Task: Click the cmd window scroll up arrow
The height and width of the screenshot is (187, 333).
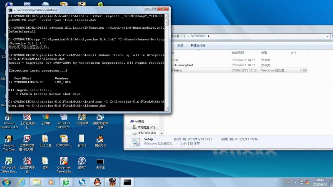Action: pos(167,16)
